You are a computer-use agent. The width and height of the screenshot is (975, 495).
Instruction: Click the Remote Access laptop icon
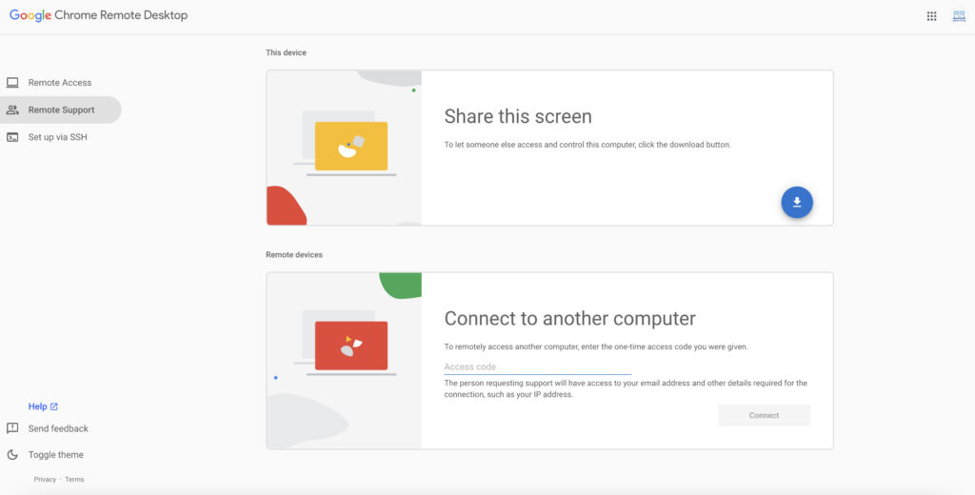tap(12, 83)
